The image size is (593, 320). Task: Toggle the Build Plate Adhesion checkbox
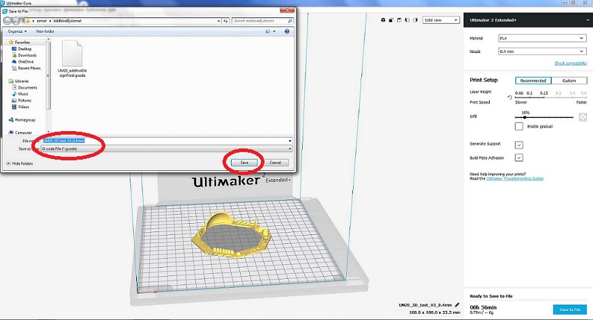point(519,158)
